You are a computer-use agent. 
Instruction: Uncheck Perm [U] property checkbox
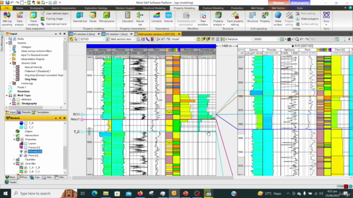pyautogui.click(x=26, y=156)
